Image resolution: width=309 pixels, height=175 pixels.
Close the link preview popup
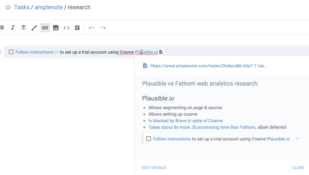click(298, 168)
